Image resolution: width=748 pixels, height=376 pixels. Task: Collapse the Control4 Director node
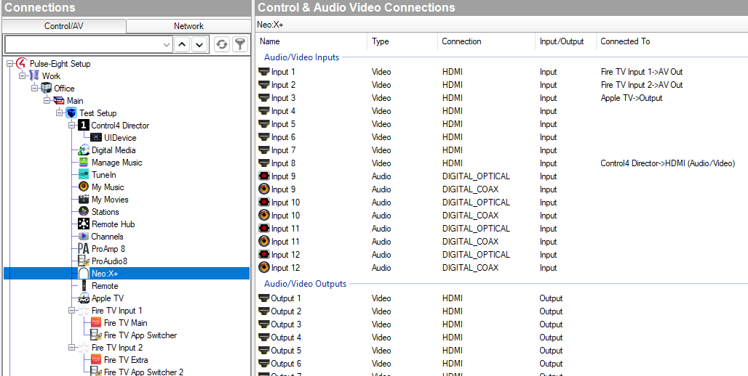[71, 125]
